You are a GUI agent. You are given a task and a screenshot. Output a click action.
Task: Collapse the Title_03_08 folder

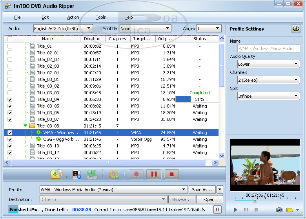[x=25, y=126]
